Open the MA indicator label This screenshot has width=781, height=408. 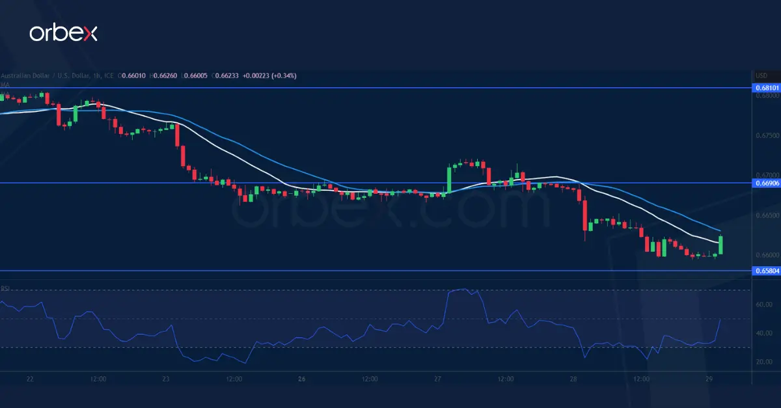[x=5, y=85]
